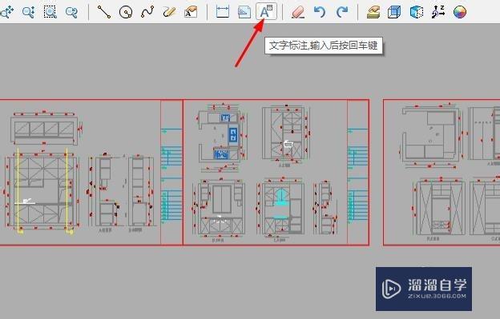The image size is (500, 319).
Task: Select the pan/move view tool
Action: 6,12
